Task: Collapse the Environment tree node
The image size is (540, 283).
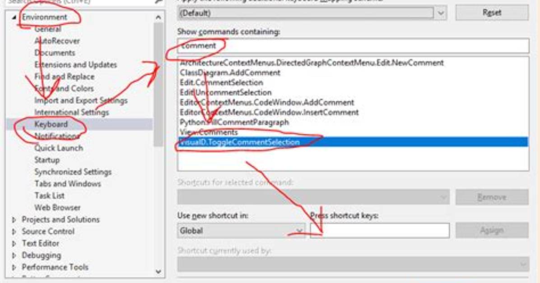Action: (14, 17)
